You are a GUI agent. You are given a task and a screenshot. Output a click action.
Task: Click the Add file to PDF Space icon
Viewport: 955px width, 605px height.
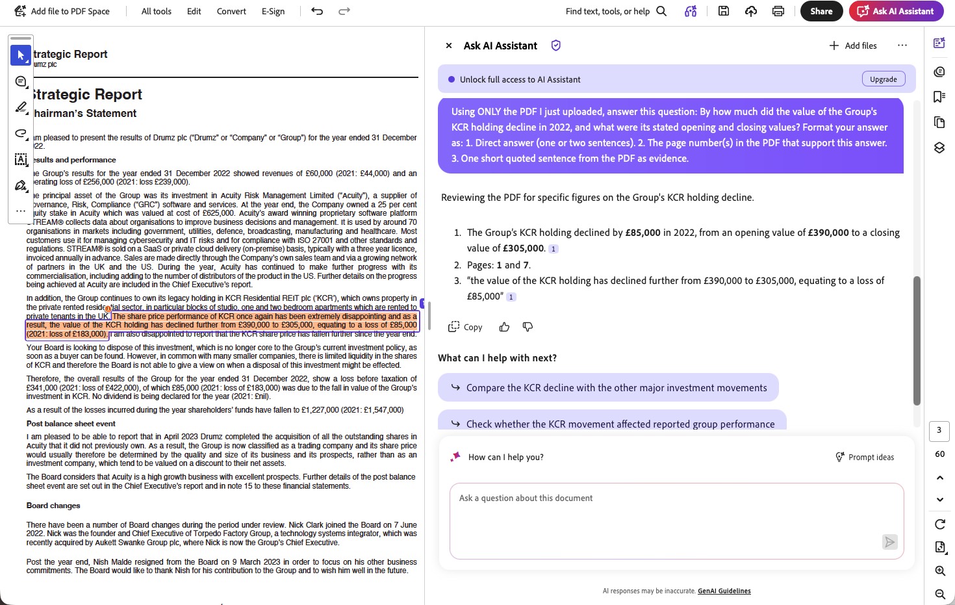20,11
